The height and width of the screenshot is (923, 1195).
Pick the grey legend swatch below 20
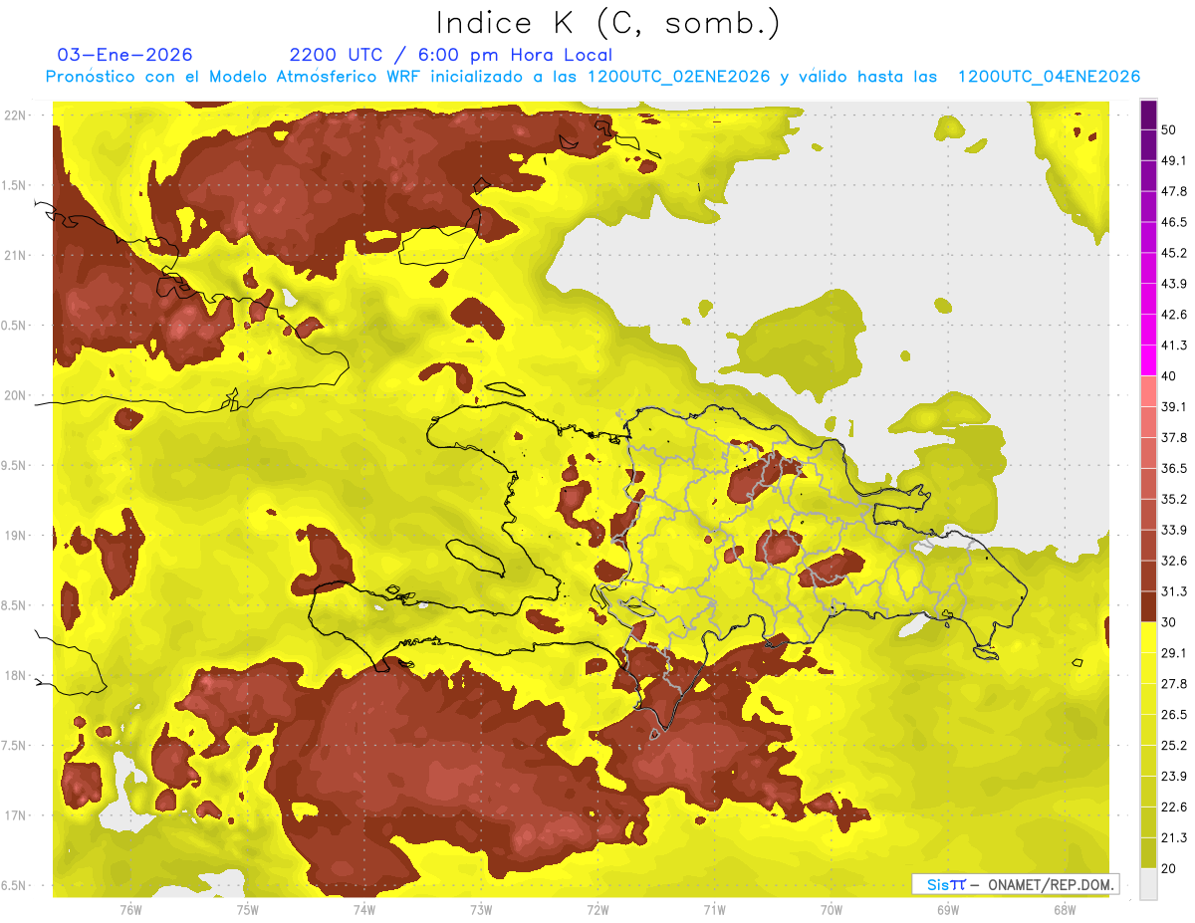pos(1148,884)
